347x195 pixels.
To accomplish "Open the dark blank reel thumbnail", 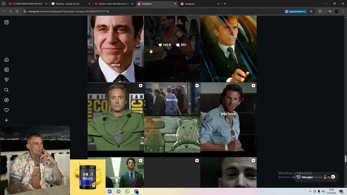I will (172, 173).
